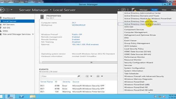Image resolution: width=176 pixels, height=99 pixels.
Task: Click properties scrollbar left arrow
Action: click(x=41, y=62)
